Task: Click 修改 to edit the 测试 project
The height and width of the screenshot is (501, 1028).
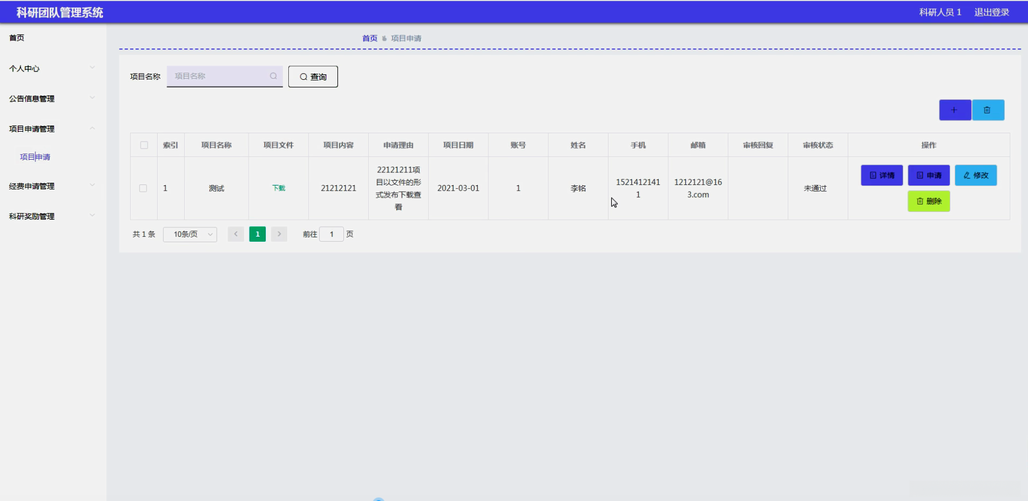Action: 976,176
